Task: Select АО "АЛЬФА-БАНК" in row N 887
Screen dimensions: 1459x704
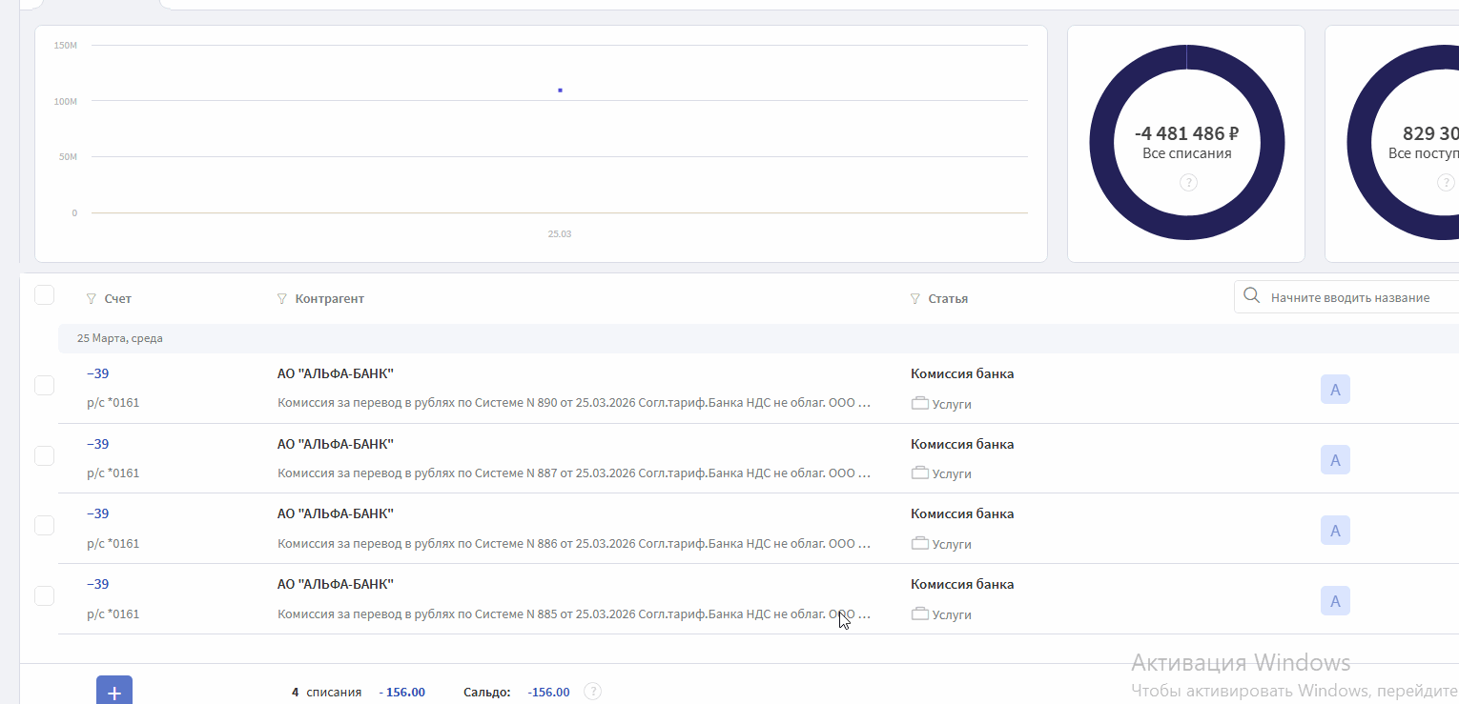Action: 336,444
